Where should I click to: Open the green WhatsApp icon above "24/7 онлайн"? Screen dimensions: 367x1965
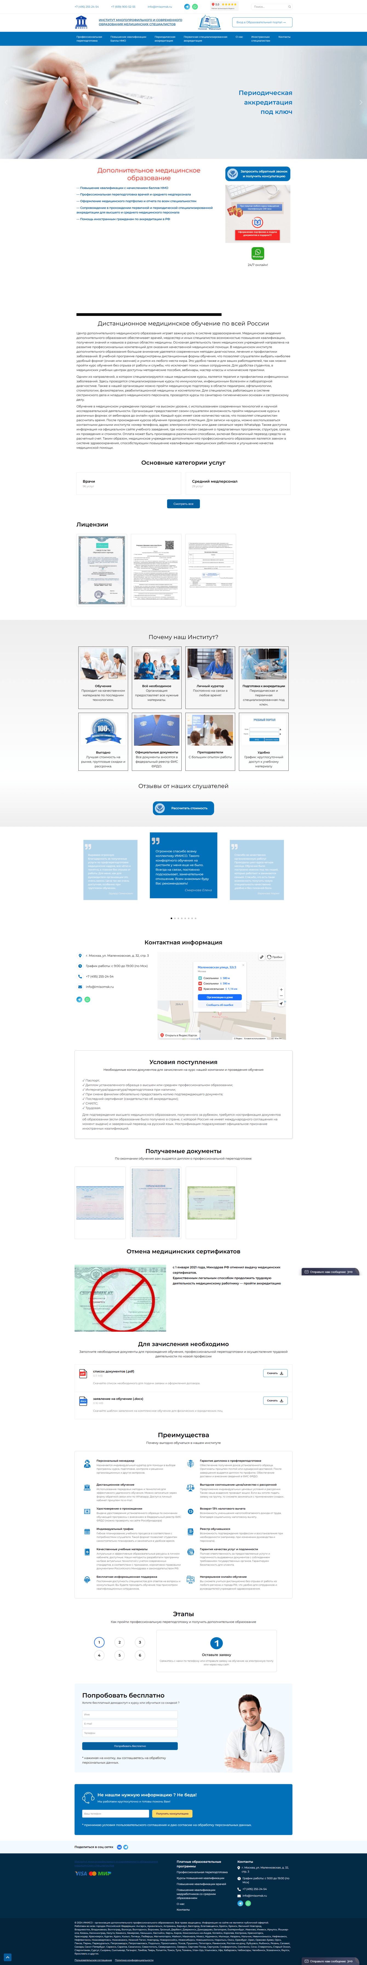(258, 253)
